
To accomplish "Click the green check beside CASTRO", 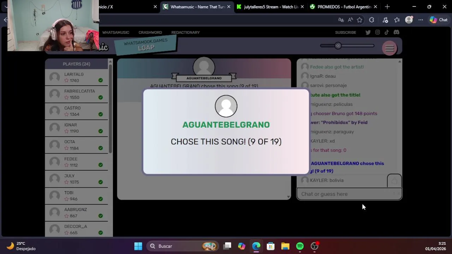I will point(101,114).
